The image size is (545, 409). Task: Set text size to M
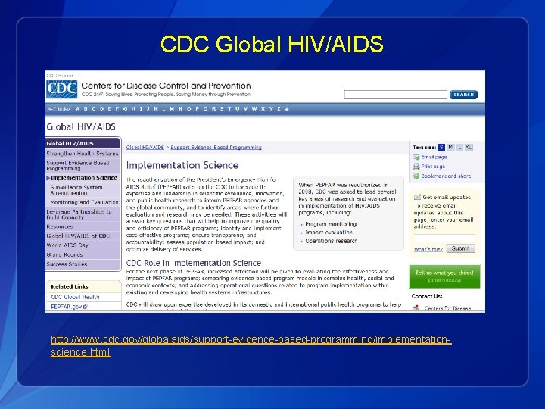[x=450, y=148]
